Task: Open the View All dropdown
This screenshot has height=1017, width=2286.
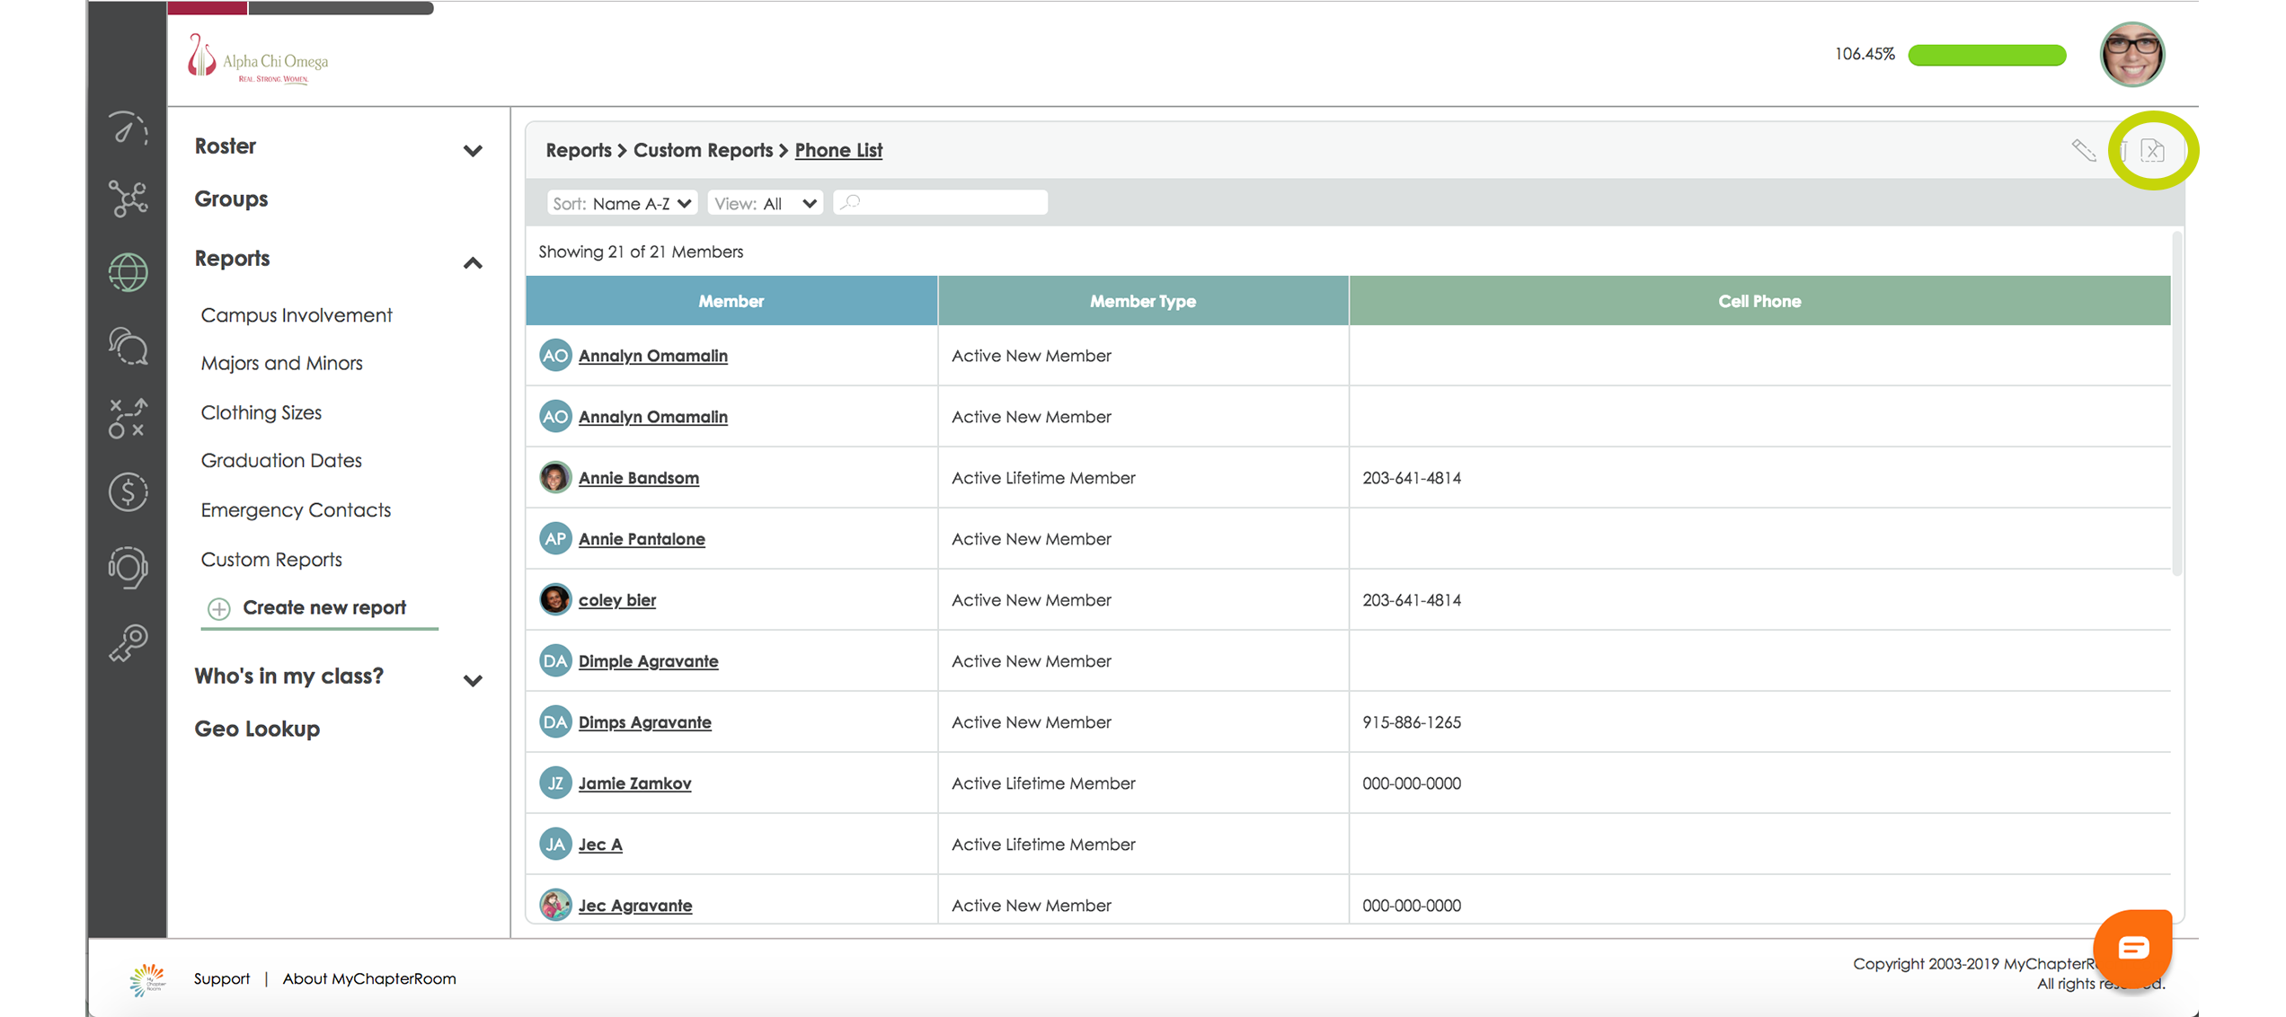Action: (x=765, y=203)
